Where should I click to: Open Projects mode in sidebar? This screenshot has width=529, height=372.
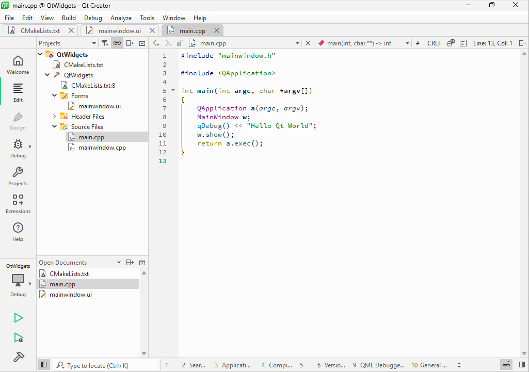(18, 176)
